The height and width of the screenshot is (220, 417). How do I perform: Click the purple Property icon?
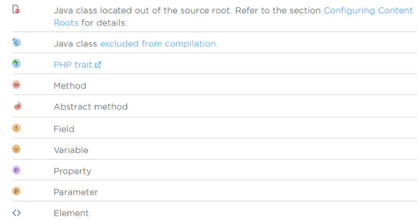pos(16,170)
